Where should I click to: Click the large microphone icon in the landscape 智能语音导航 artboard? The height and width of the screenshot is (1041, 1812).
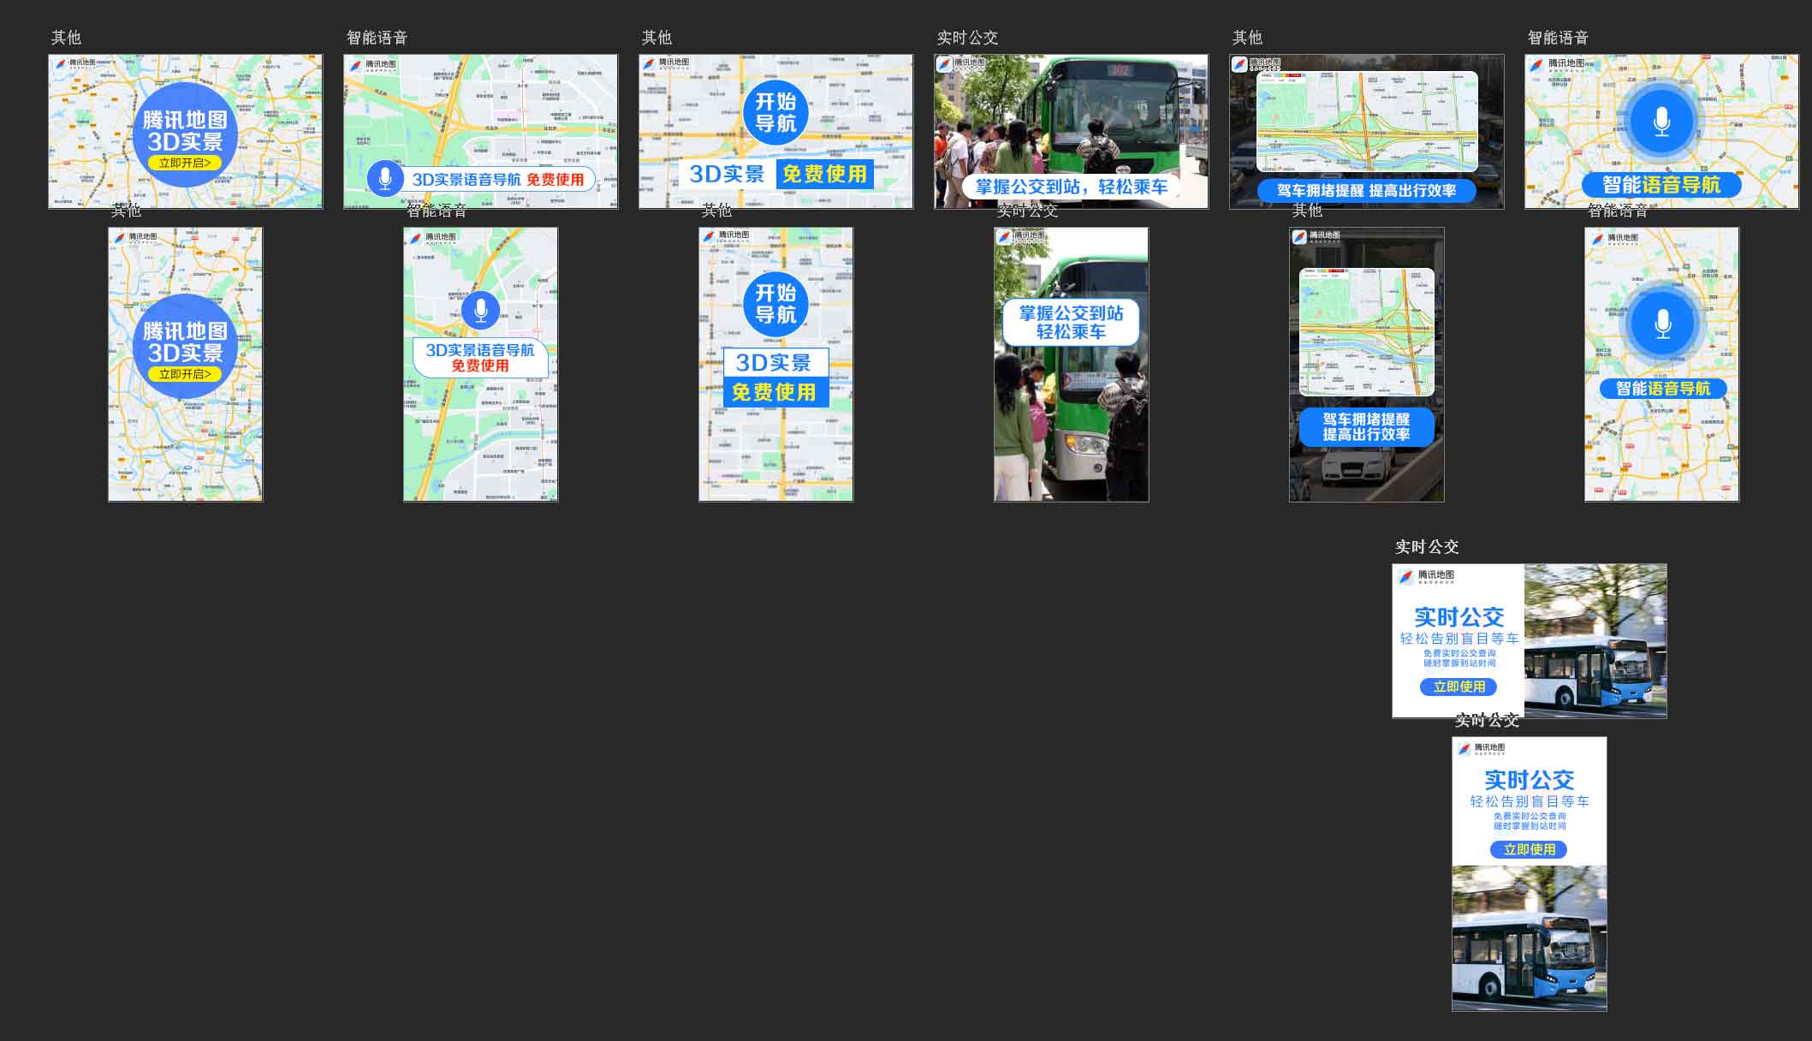(x=1662, y=122)
